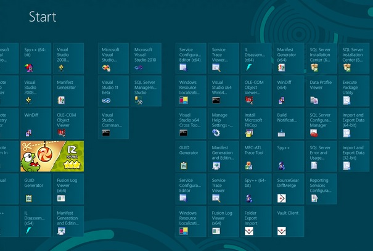Launch the Data Profile Viewer tile
The width and height of the screenshot is (373, 251).
click(x=321, y=91)
